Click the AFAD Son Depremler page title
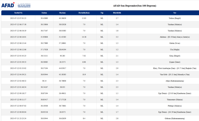 click(x=134, y=6)
